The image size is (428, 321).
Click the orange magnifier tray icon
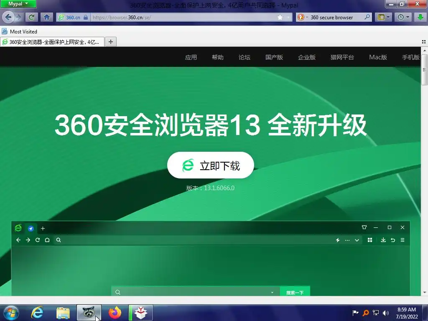[365, 313]
